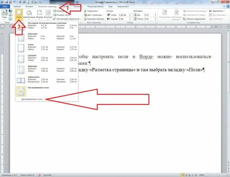Select Последнее пользовательское значение margins
The height and width of the screenshot is (177, 230).
pos(47,26)
